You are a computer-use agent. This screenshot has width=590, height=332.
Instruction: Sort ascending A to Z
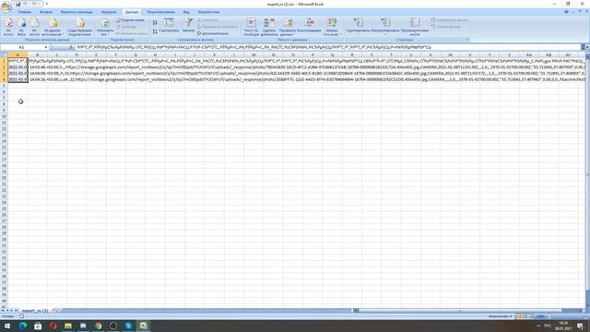coord(155,22)
